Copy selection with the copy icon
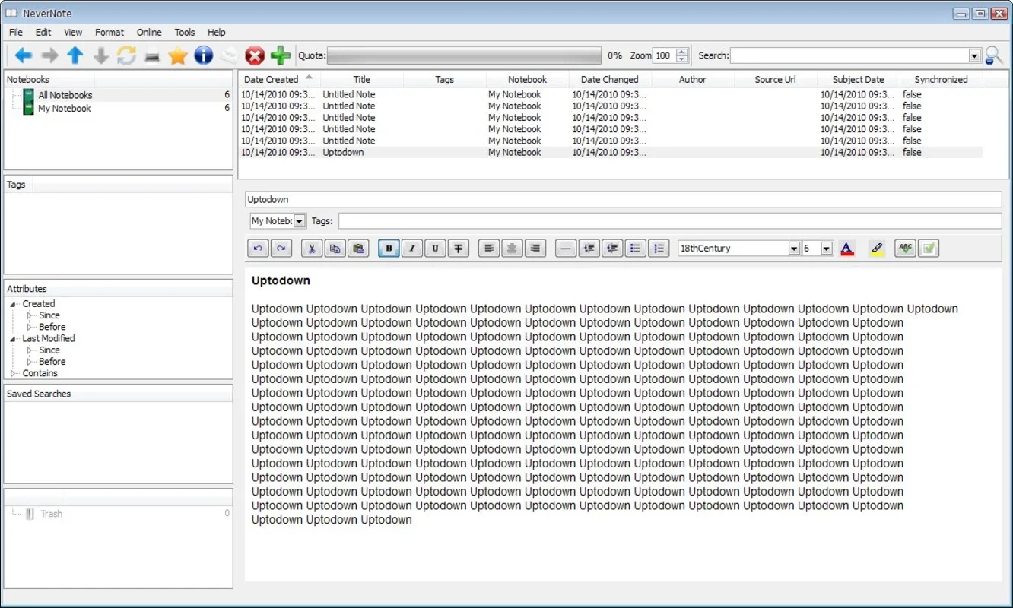This screenshot has width=1013, height=608. pos(335,248)
